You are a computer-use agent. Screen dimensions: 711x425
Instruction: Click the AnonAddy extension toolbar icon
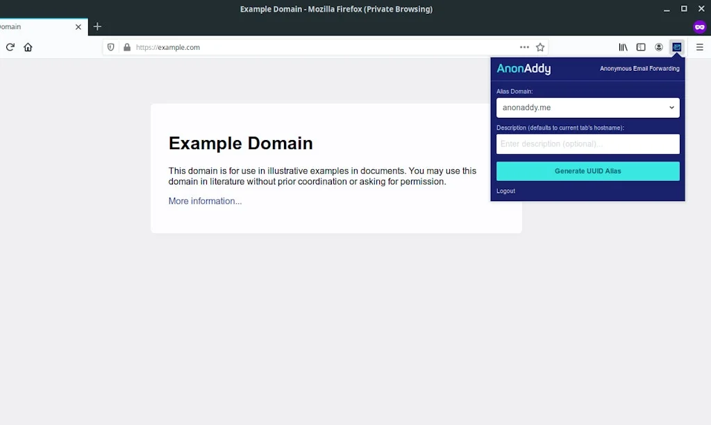pos(676,47)
